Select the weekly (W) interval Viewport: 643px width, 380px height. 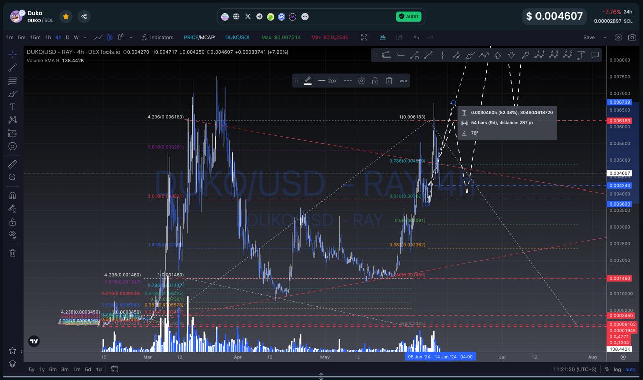(x=76, y=37)
